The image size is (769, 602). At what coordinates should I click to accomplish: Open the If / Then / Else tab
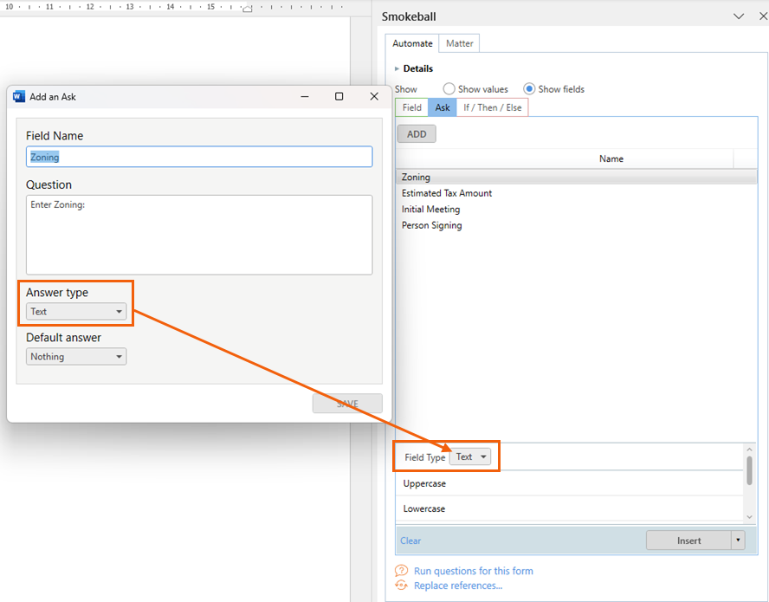pyautogui.click(x=493, y=107)
